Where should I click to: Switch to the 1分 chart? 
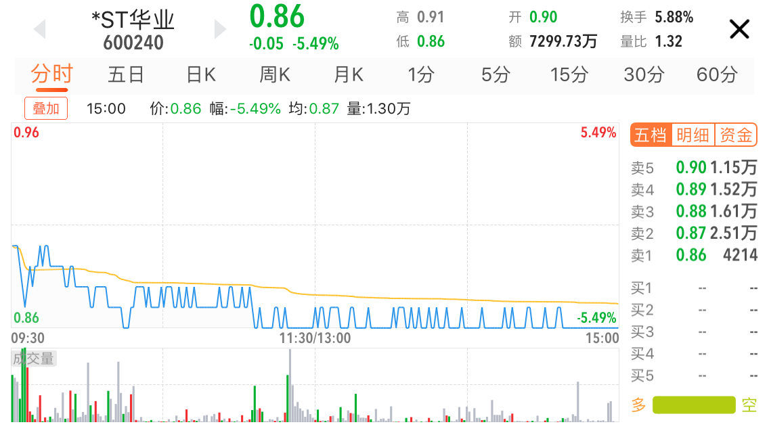point(421,74)
